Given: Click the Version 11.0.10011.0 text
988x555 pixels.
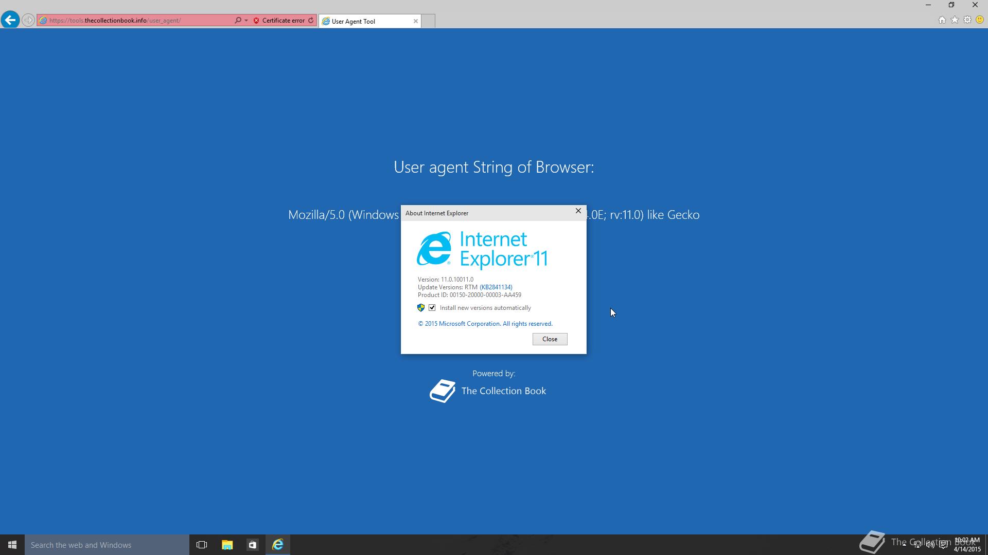Looking at the screenshot, I should (x=446, y=280).
